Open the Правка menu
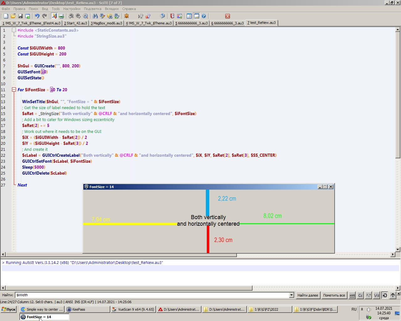This screenshot has width=401, height=321. [x=19, y=9]
